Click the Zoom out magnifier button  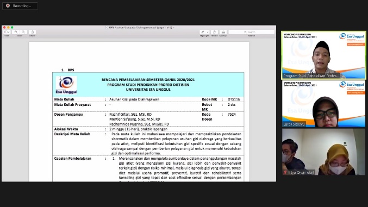(16, 32)
